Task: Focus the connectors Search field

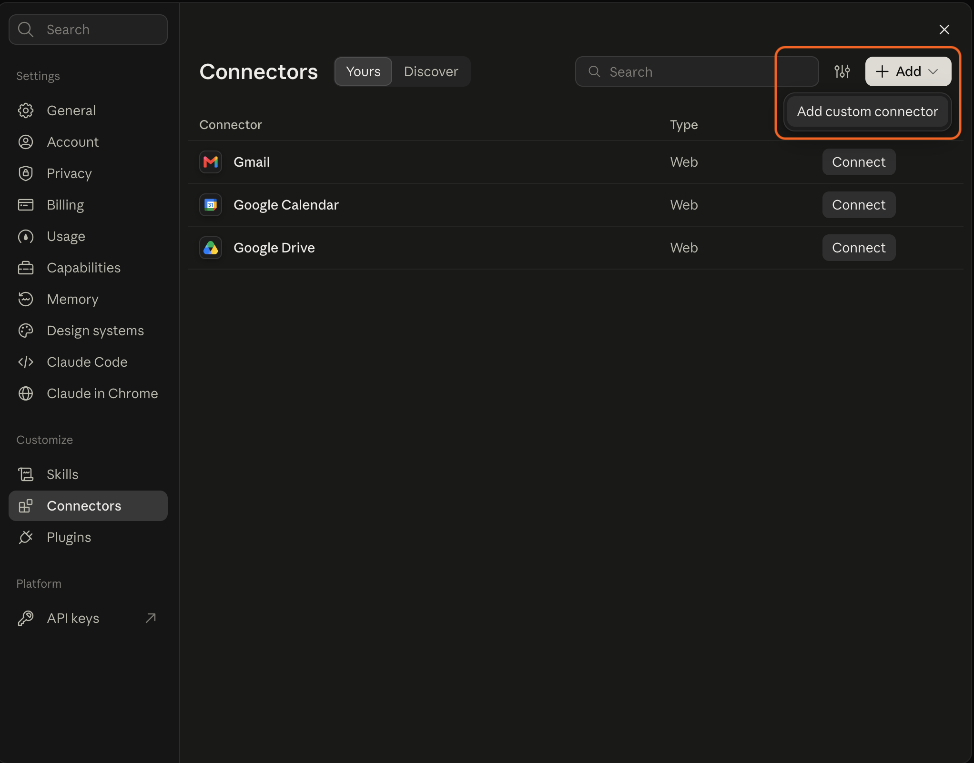Action: click(697, 71)
